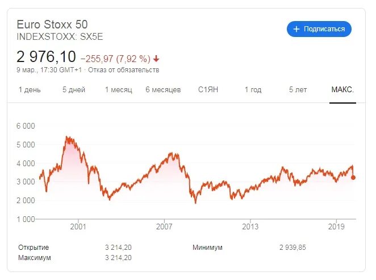The height and width of the screenshot is (280, 376).
Task: Open the 1 месяц chart range
Action: pos(119,90)
